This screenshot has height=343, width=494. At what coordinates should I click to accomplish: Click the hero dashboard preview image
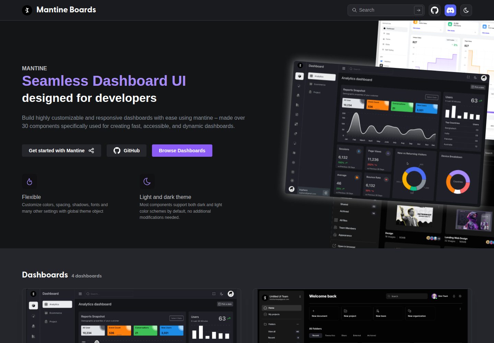[388, 134]
